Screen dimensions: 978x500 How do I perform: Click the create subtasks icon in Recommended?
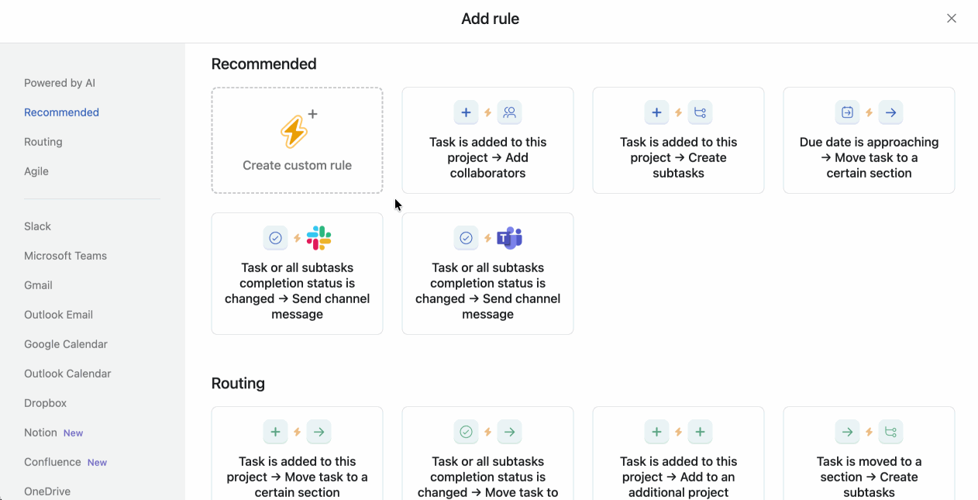(700, 112)
